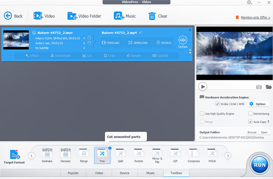Add a Video Folder
This screenshot has width=273, height=179.
pos(84,16)
